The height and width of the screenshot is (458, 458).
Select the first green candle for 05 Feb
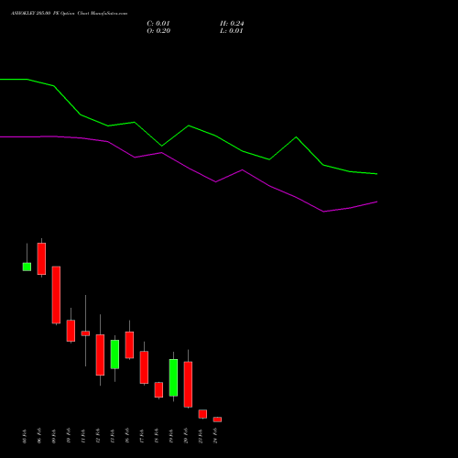coord(27,267)
